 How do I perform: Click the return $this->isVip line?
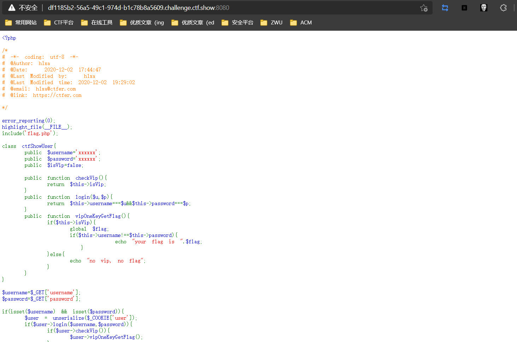click(77, 184)
